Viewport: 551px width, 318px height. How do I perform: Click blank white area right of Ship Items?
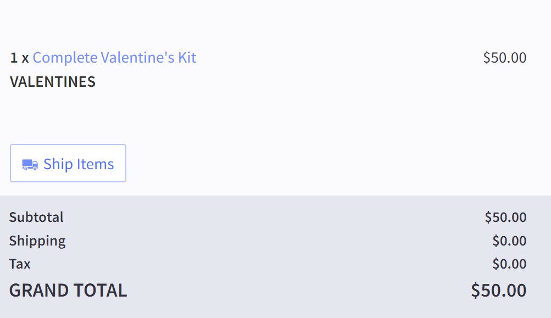point(330,164)
